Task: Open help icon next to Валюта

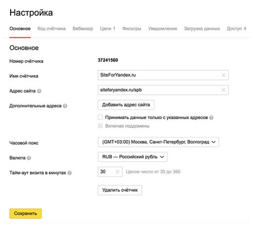Action: click(x=29, y=158)
